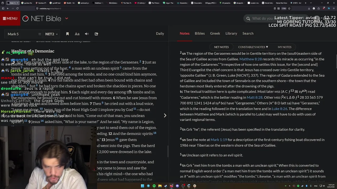Follow the Mark 1:19 link
This screenshot has width=337, height=189.
pos(219,140)
